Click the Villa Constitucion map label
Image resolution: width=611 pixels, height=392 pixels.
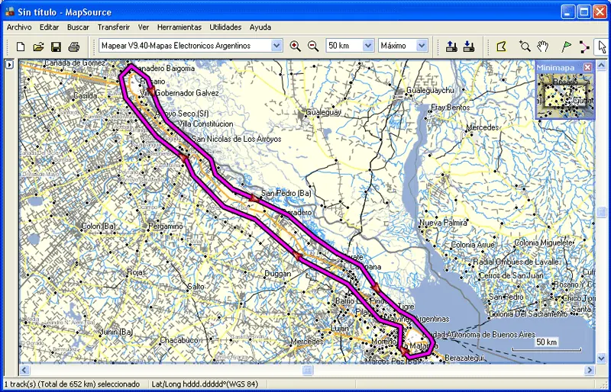pyautogui.click(x=205, y=124)
